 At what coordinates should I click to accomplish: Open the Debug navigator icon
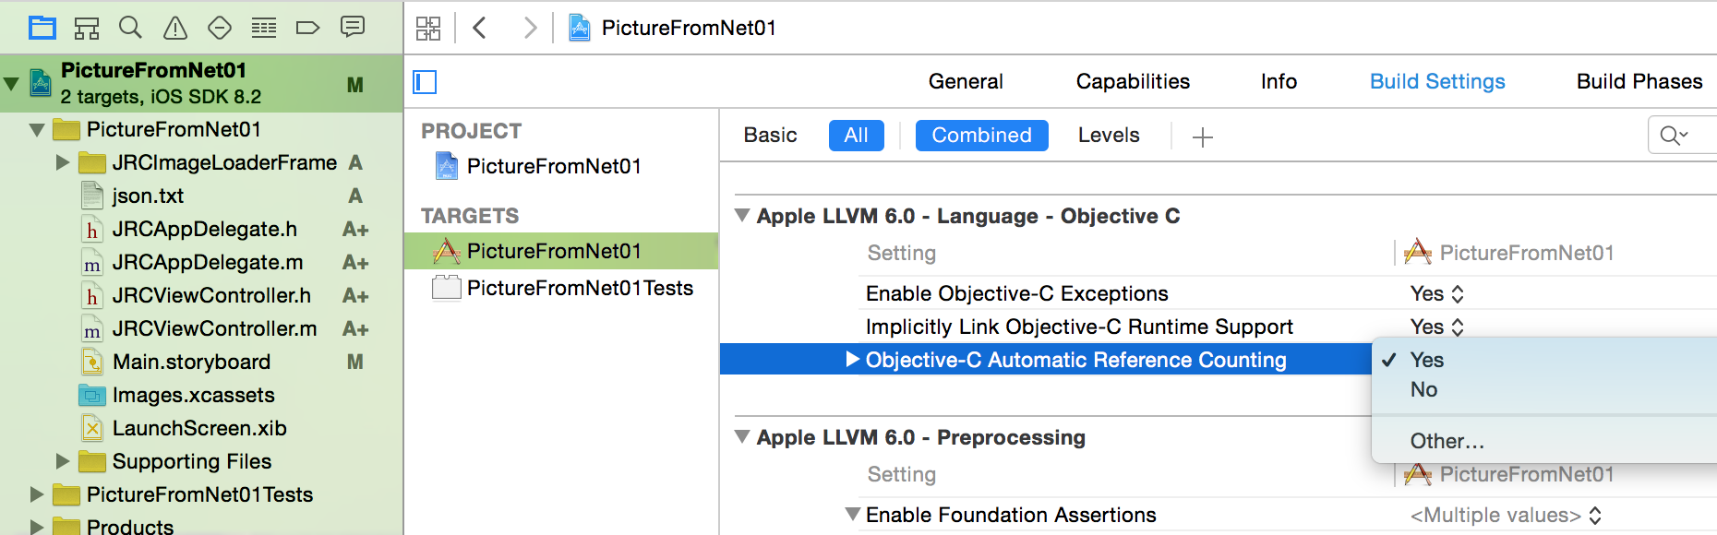[264, 28]
